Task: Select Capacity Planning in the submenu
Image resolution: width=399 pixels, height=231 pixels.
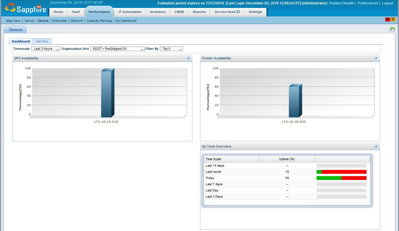Action: 99,21
